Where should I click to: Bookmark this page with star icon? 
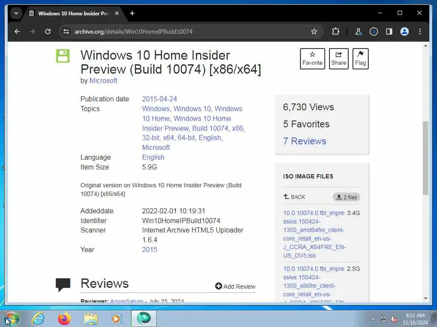tap(314, 32)
